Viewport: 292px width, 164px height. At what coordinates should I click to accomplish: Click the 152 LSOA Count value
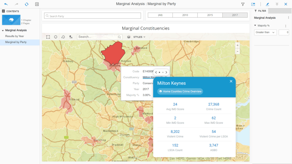pyautogui.click(x=175, y=145)
